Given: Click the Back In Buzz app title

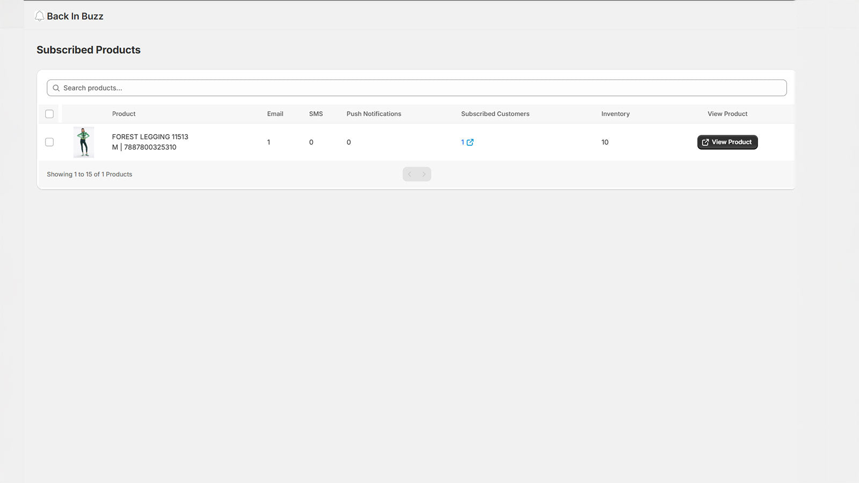Looking at the screenshot, I should click(75, 16).
